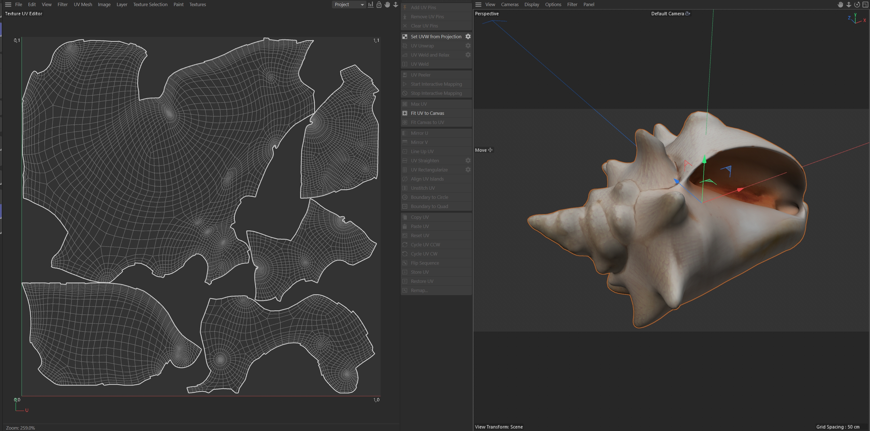Screen dimensions: 870x431
Task: Open UV editor hamburger menu
Action: tap(8, 4)
